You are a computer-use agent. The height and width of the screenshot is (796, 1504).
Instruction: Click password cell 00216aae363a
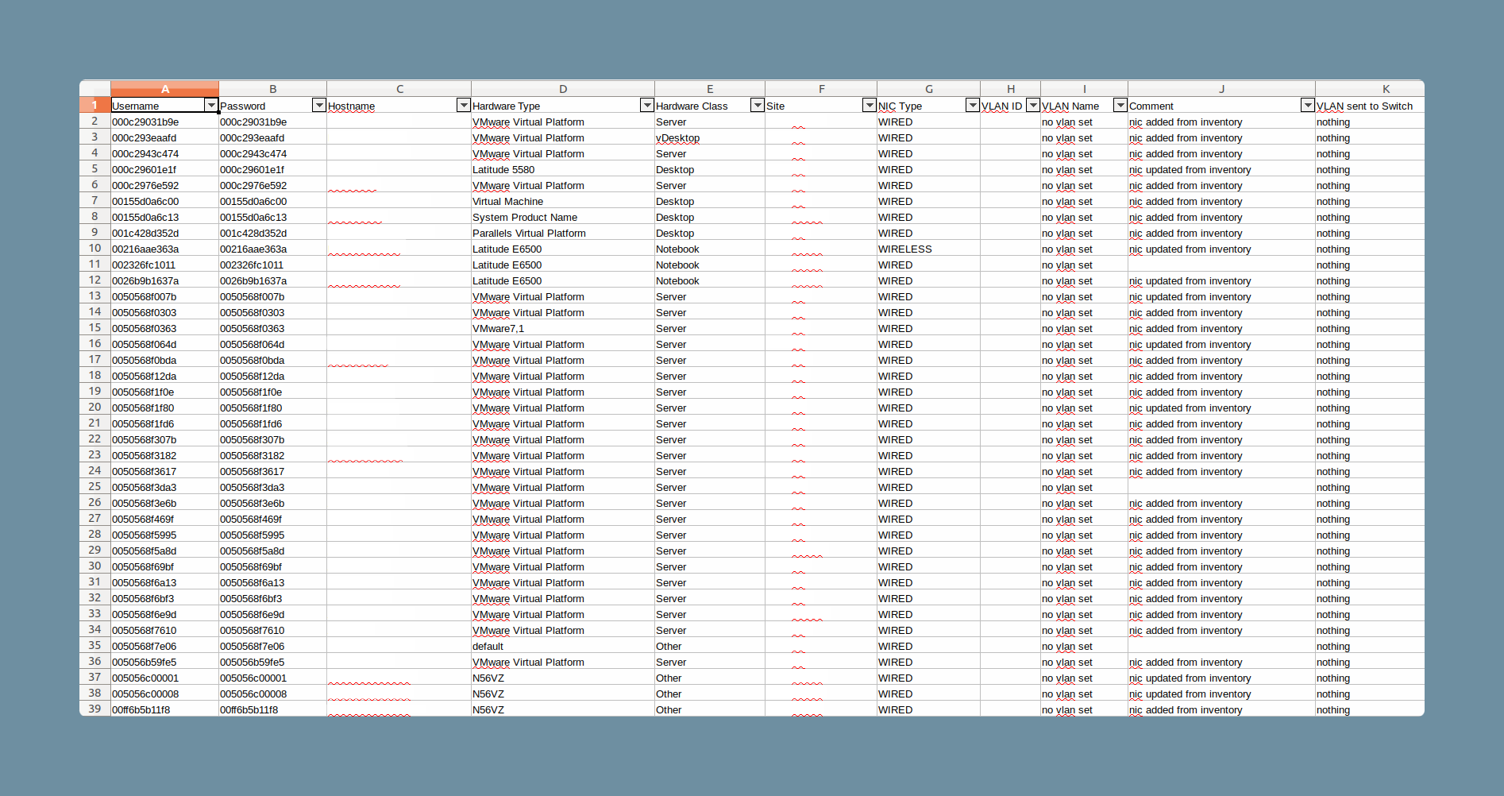coord(272,249)
